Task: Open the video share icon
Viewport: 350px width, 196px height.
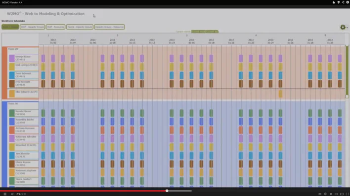Action: click(x=343, y=2)
